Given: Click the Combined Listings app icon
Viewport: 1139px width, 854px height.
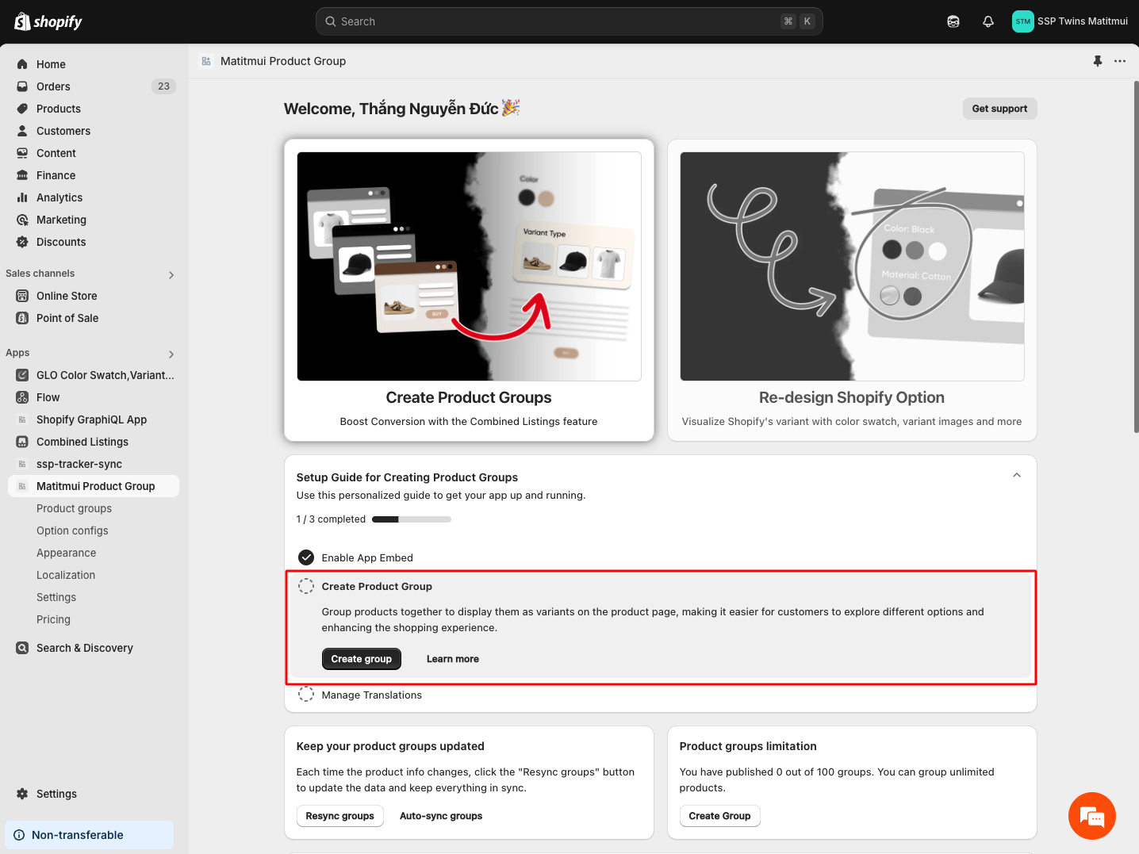Looking at the screenshot, I should click(x=22, y=442).
